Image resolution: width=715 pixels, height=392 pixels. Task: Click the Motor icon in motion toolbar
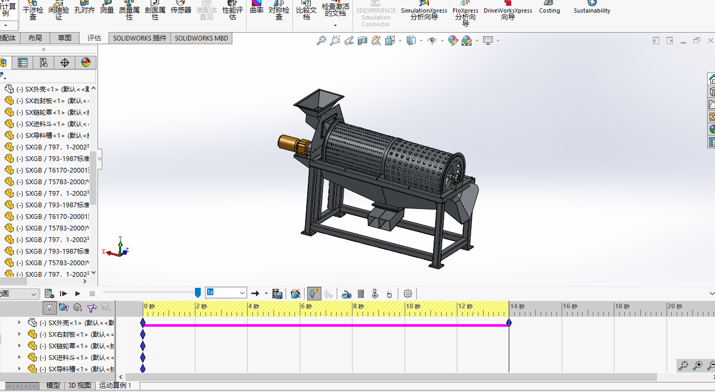point(347,294)
